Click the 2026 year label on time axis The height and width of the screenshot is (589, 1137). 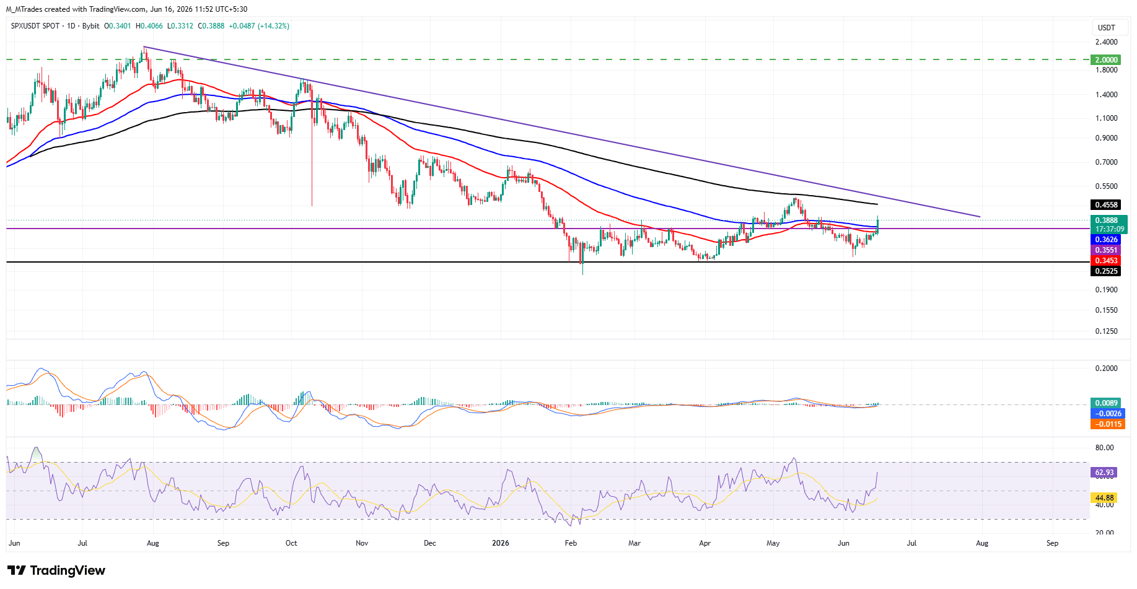[x=500, y=543]
